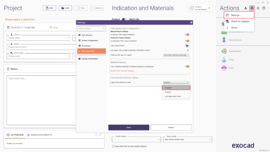
Task: Click the search magnifier in Find in settings
Action: point(103,29)
